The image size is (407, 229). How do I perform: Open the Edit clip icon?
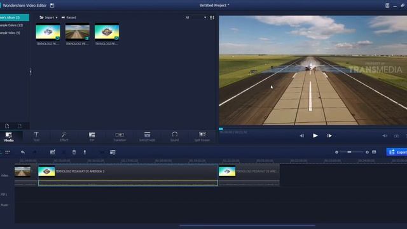(x=52, y=152)
